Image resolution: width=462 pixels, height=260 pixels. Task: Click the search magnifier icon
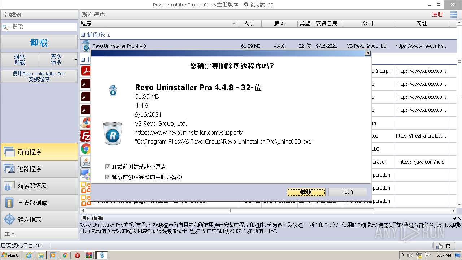coord(5,27)
